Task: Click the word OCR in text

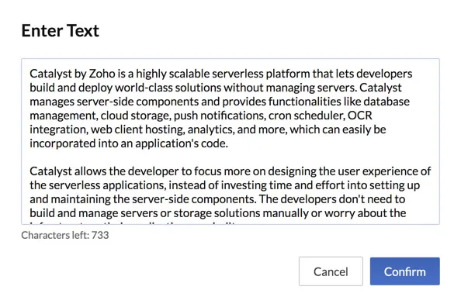Action: [x=360, y=116]
